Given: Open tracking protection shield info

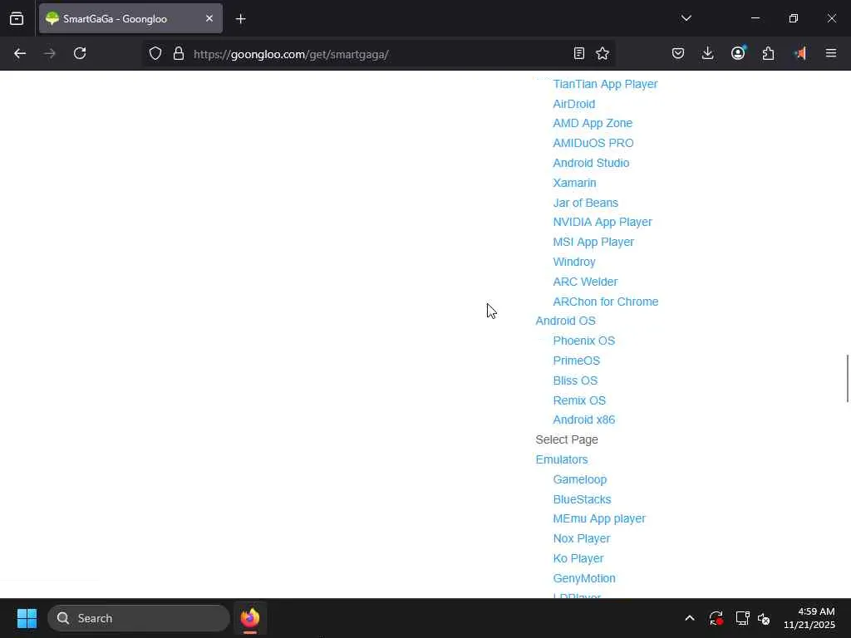Looking at the screenshot, I should (x=155, y=54).
